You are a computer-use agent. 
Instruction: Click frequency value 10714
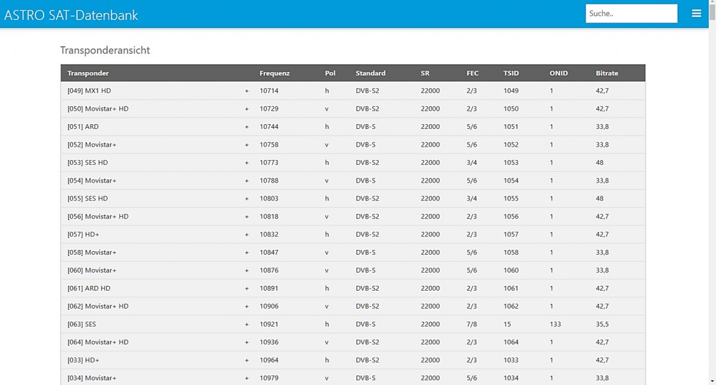click(269, 91)
